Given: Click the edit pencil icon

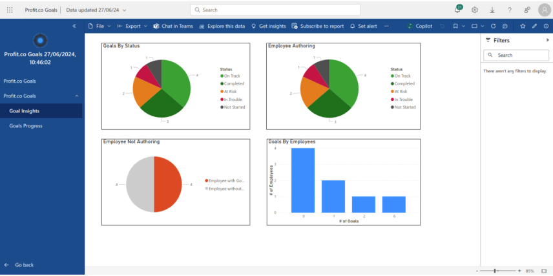Looking at the screenshot, I should click(x=534, y=26).
